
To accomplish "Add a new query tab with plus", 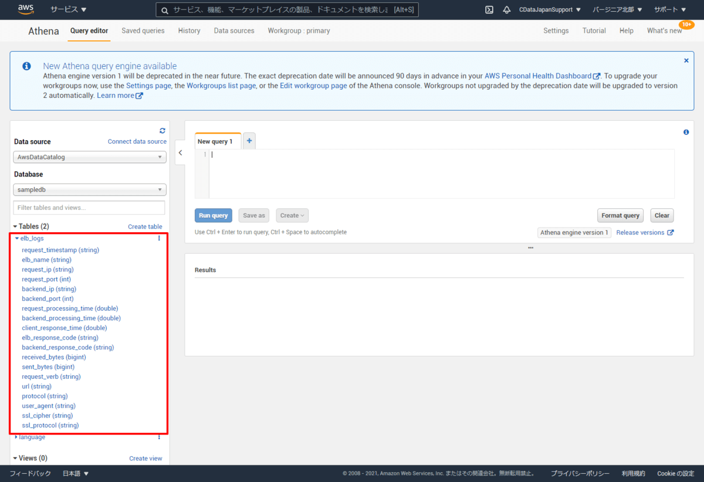I will [x=249, y=141].
